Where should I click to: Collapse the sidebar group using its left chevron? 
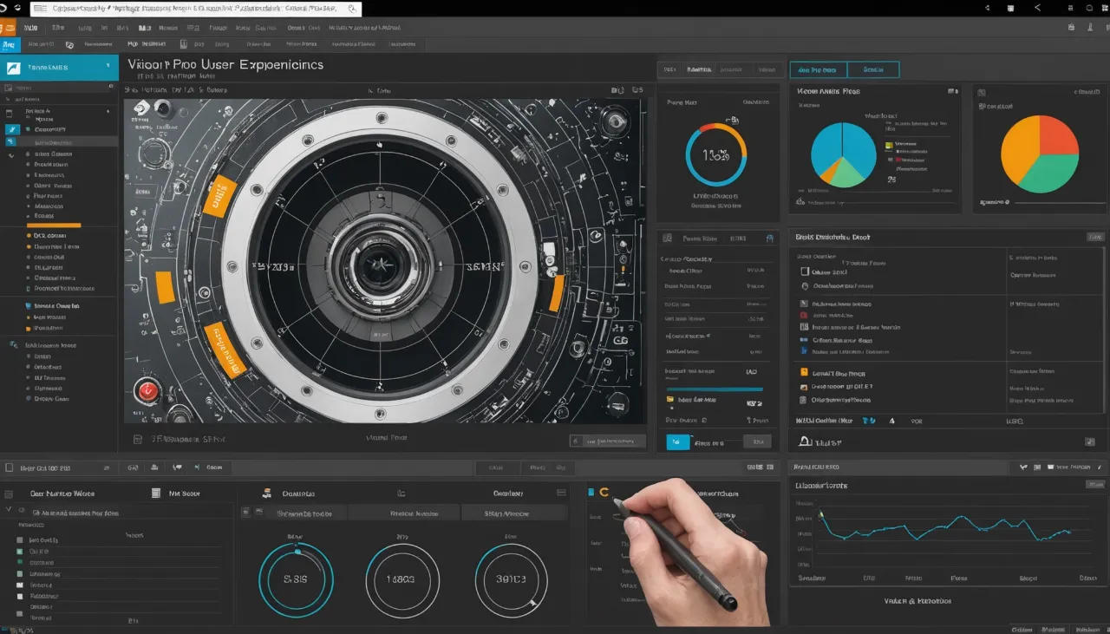pyautogui.click(x=11, y=155)
